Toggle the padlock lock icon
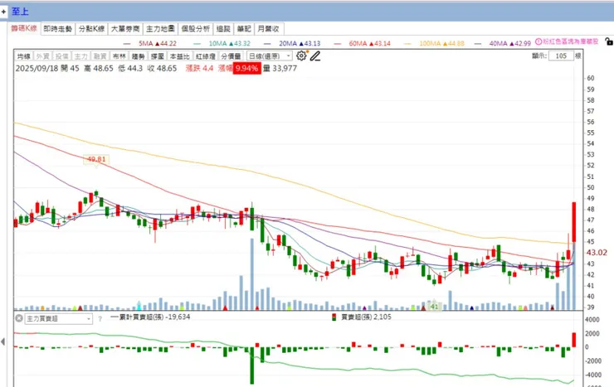This screenshot has width=614, height=387. click(608, 41)
